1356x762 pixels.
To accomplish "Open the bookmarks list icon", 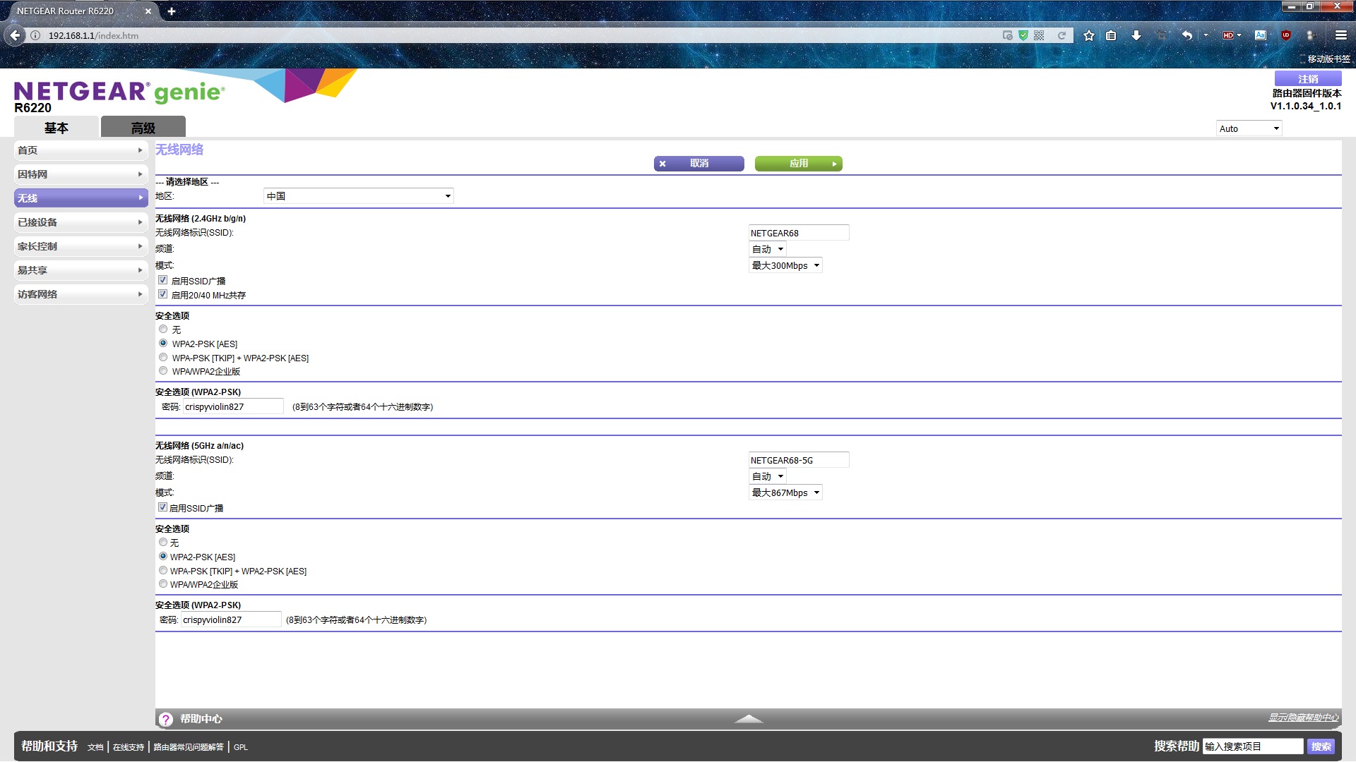I will click(1111, 35).
